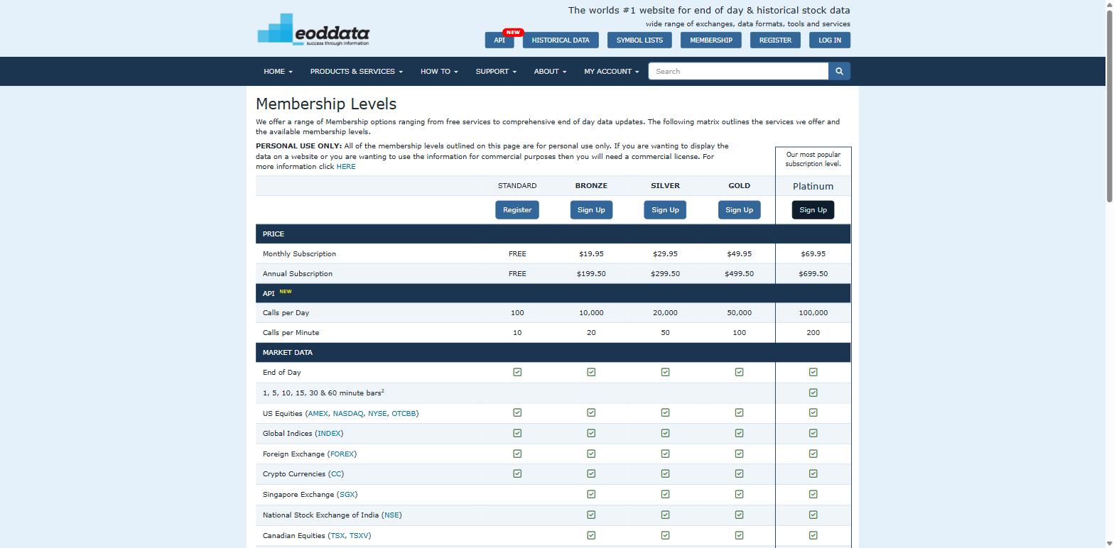The height and width of the screenshot is (548, 1114).
Task: Click the REGISTER header button
Action: [775, 40]
